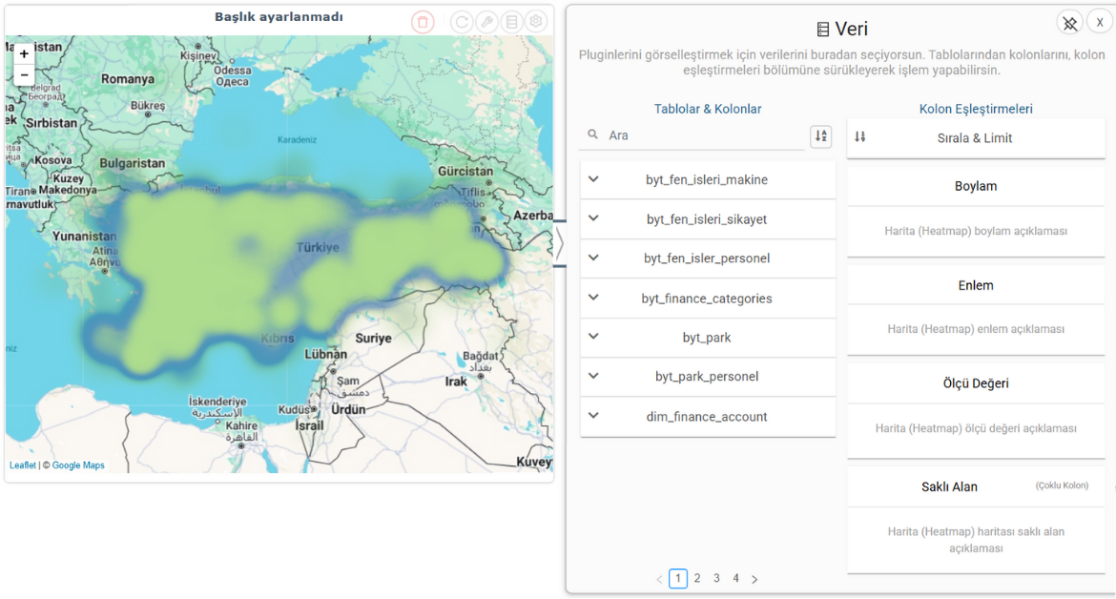Viewport: 1116px width, 599px height.
Task: Zoom out on the map with minus
Action: pos(24,74)
